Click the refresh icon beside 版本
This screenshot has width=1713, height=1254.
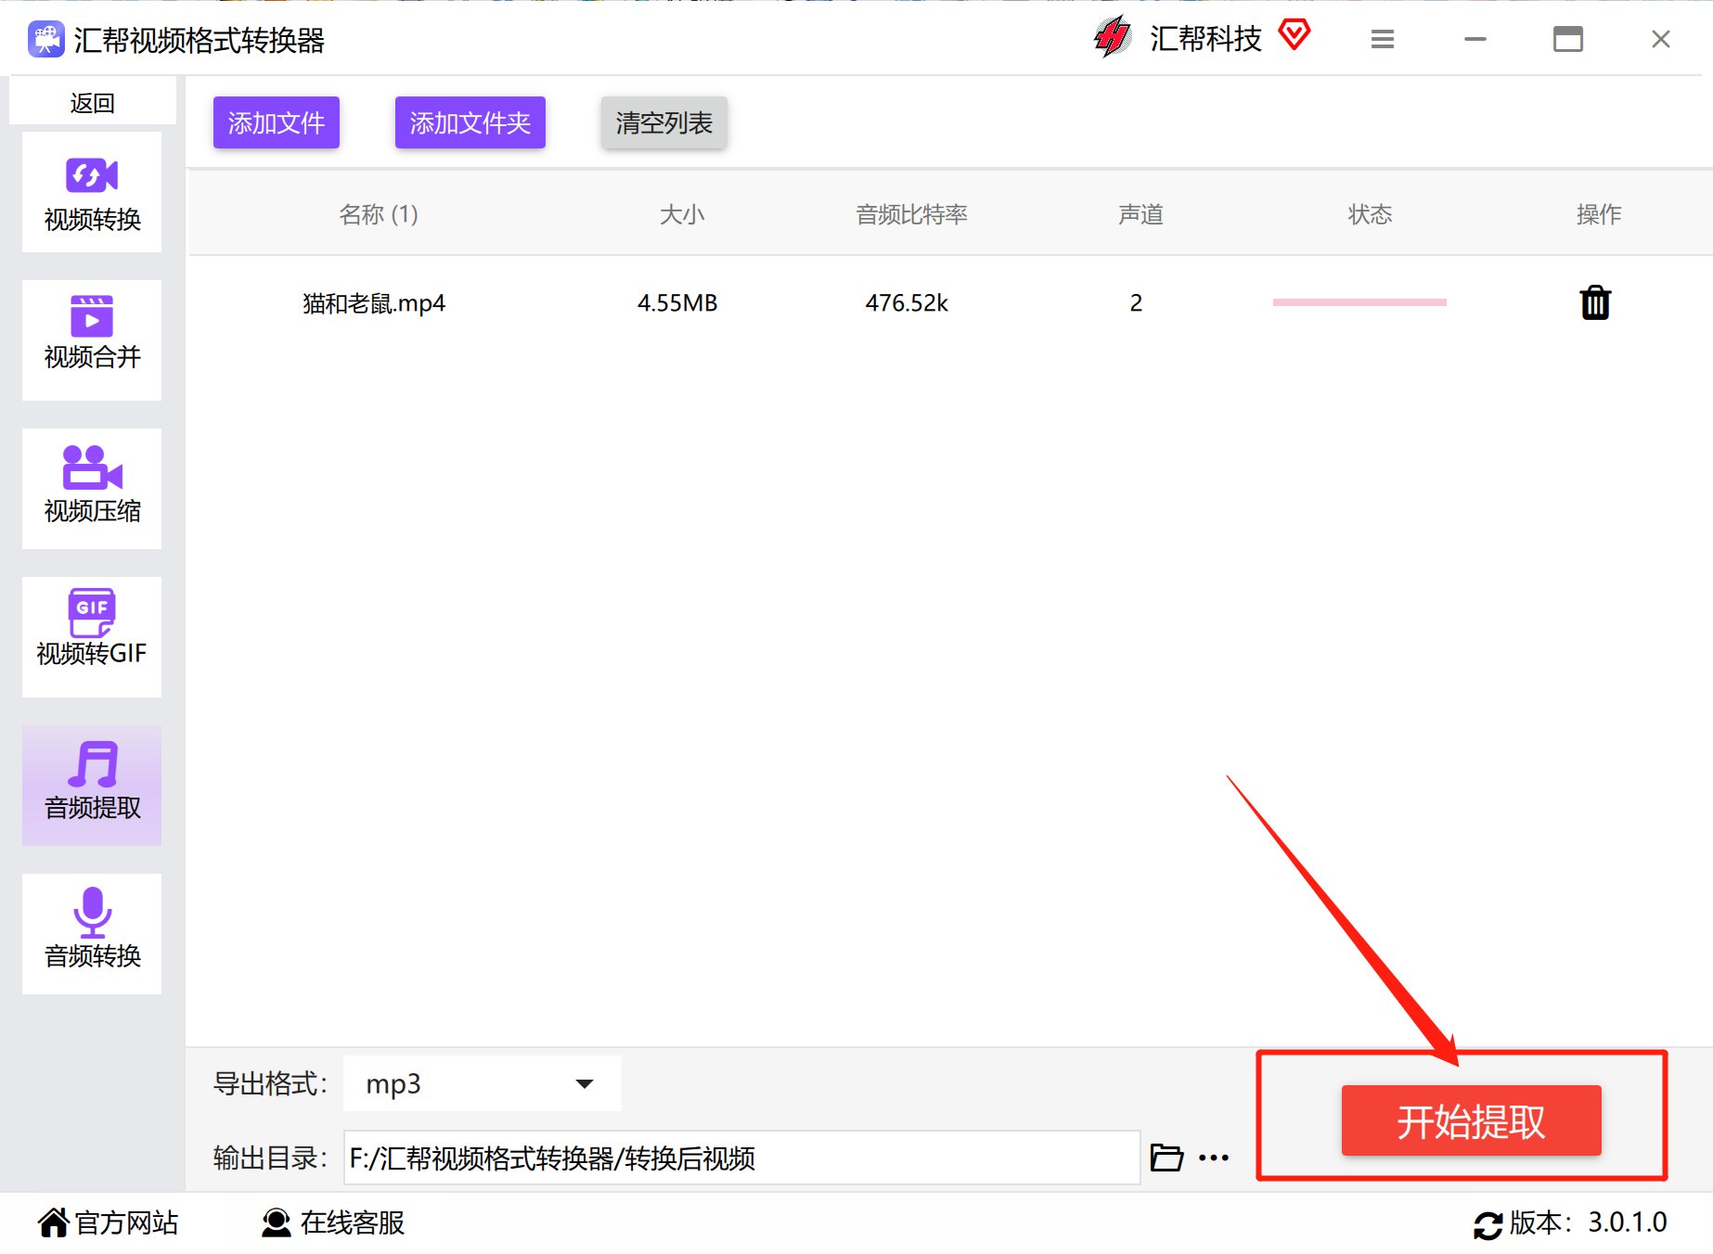click(x=1488, y=1225)
